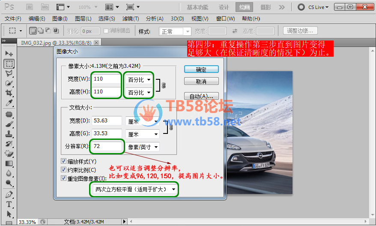Screen dimensions: 376x226
Task: Expand more workspaces chevron
Action: pos(282,7)
